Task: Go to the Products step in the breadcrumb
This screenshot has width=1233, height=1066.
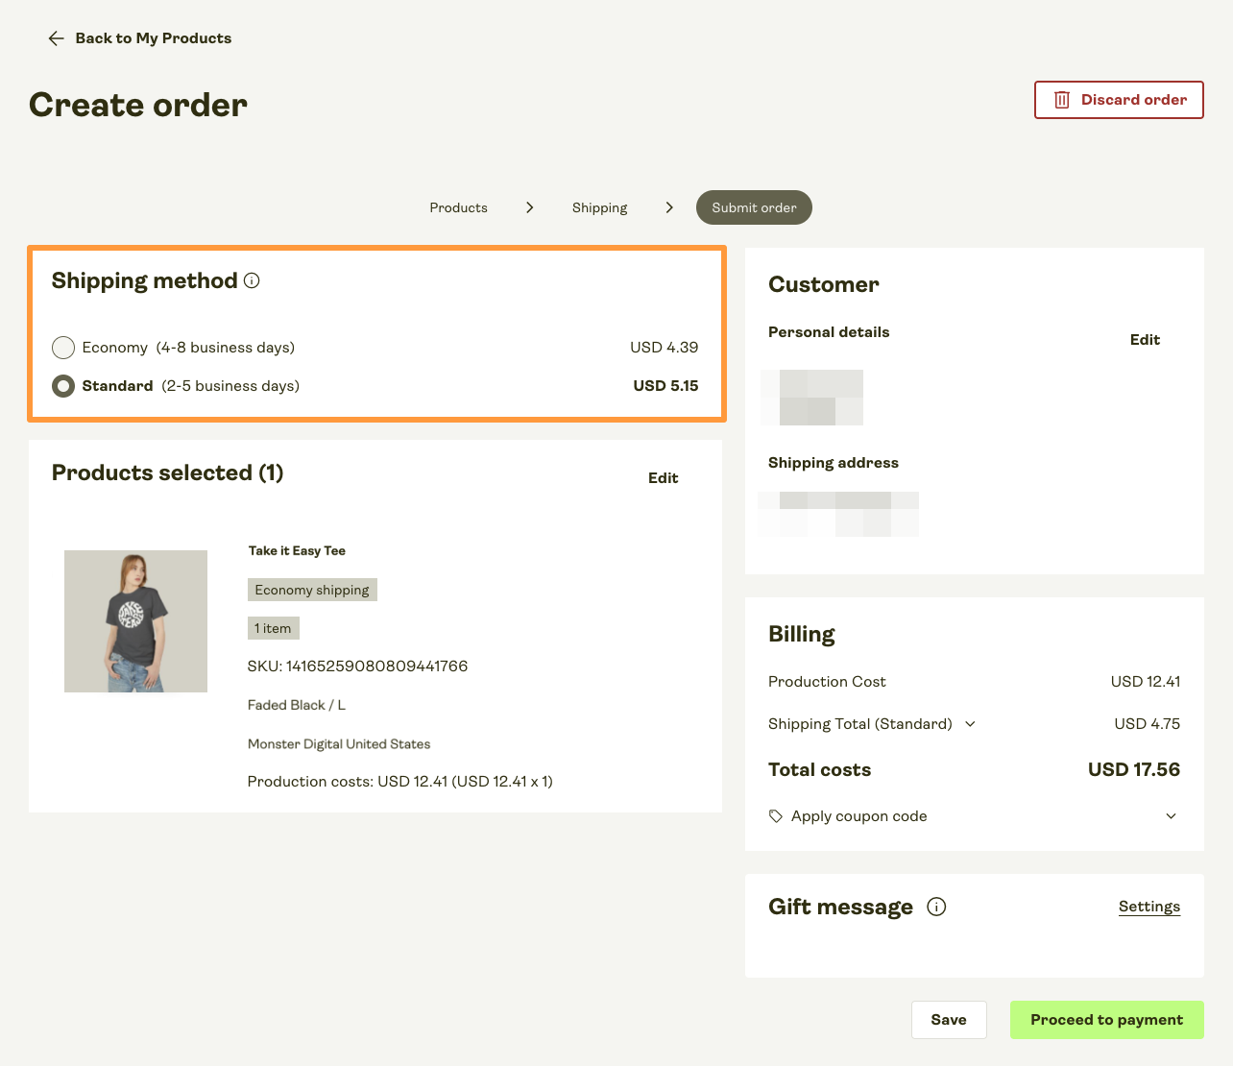Action: pyautogui.click(x=458, y=207)
